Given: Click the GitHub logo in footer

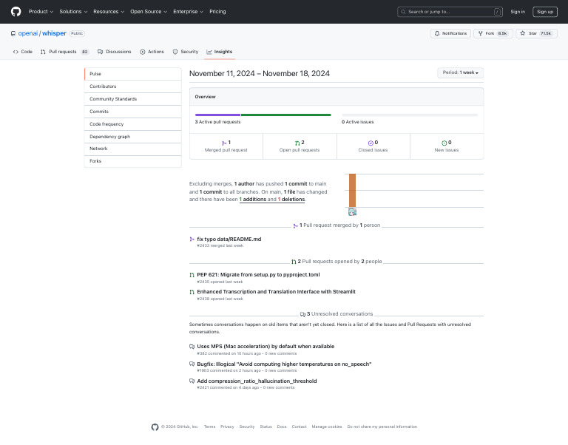Looking at the screenshot, I should pyautogui.click(x=155, y=427).
